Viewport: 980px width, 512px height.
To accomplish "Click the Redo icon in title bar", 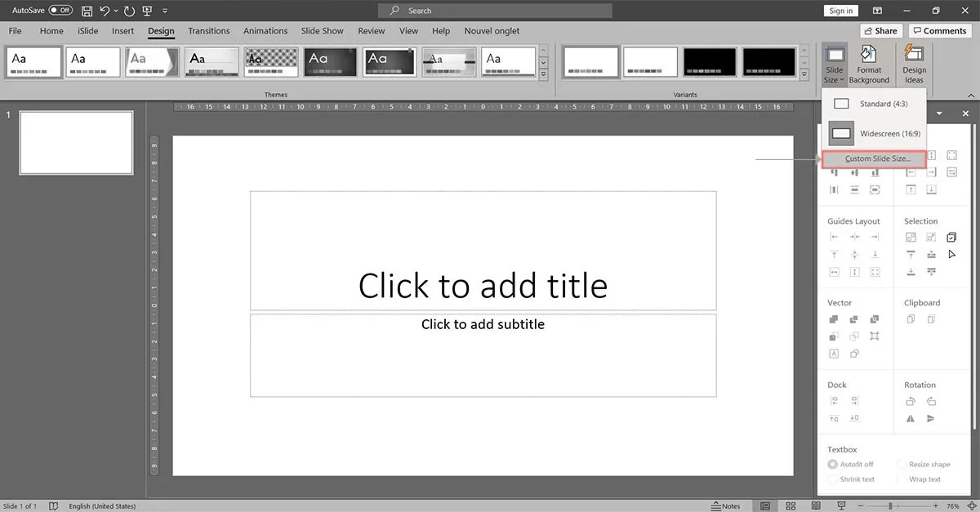I will point(130,11).
